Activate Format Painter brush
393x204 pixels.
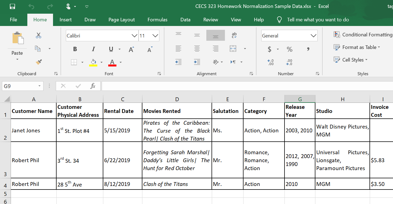[39, 62]
